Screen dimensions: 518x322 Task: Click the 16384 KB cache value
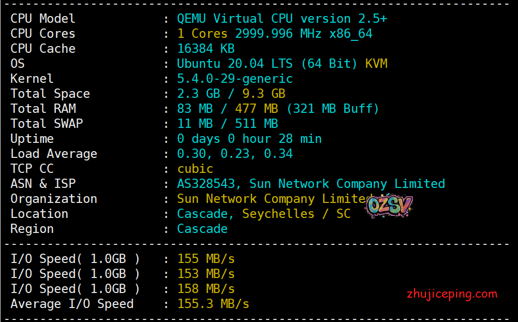pyautogui.click(x=205, y=48)
